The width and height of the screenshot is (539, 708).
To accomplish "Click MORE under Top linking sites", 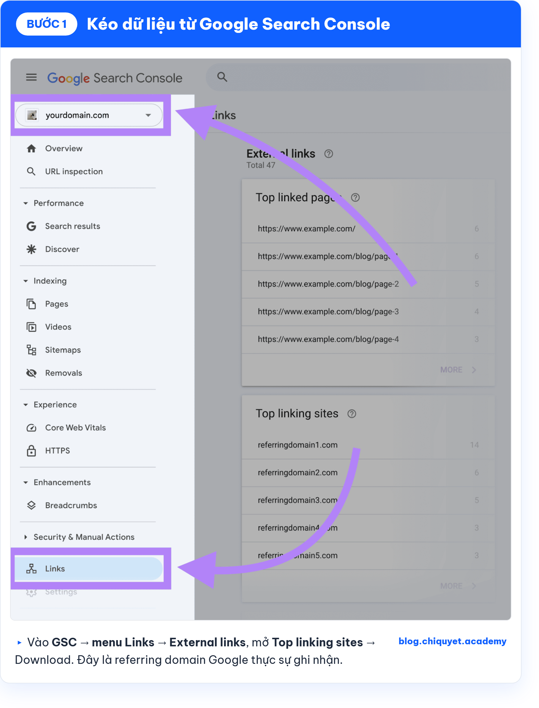I will [458, 586].
